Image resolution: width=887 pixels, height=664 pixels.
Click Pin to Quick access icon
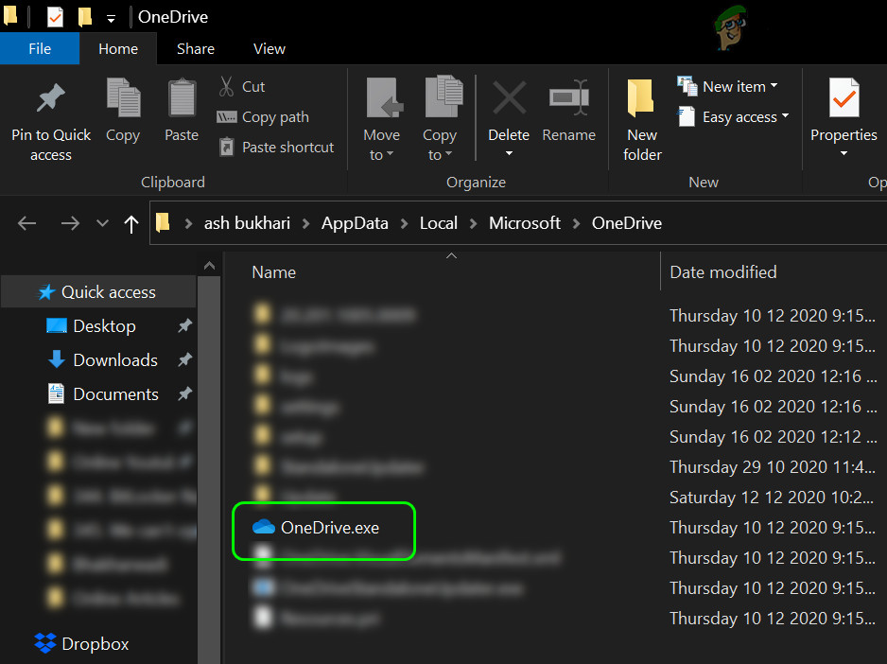(x=51, y=97)
